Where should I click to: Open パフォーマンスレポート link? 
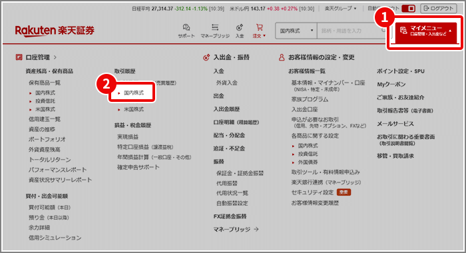58,170
